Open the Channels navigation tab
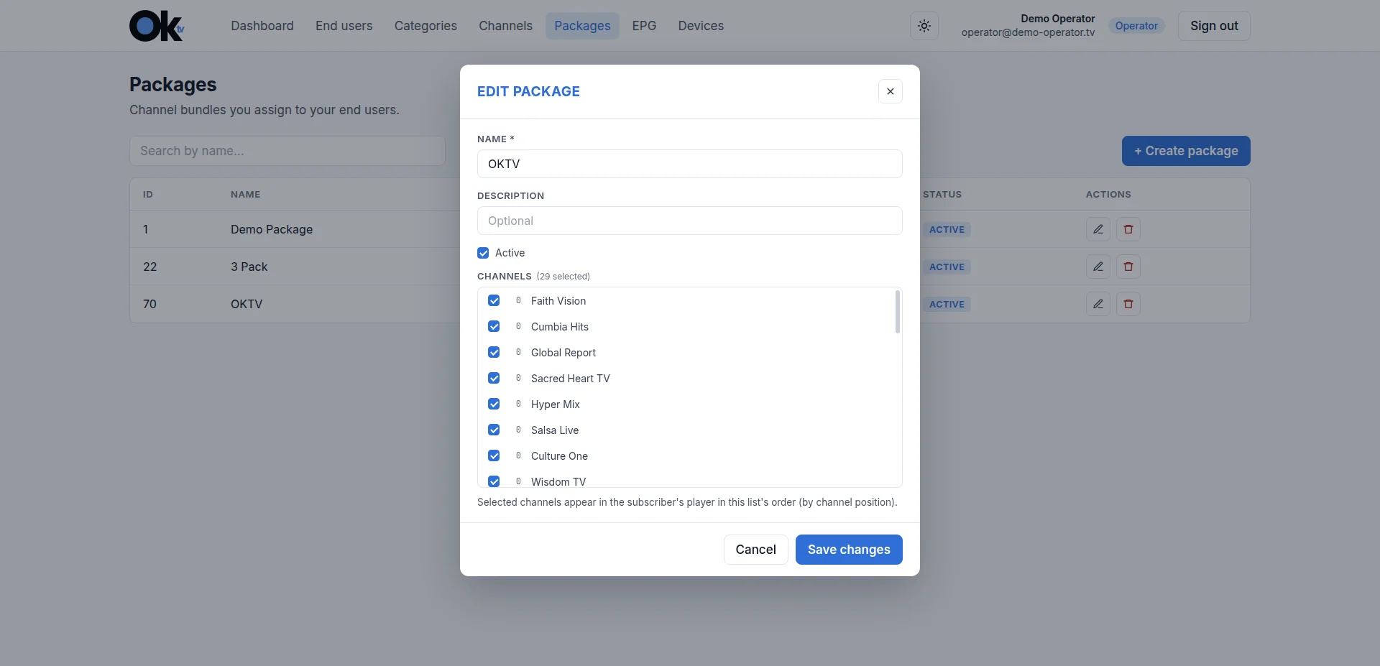Image resolution: width=1380 pixels, height=666 pixels. (x=505, y=26)
